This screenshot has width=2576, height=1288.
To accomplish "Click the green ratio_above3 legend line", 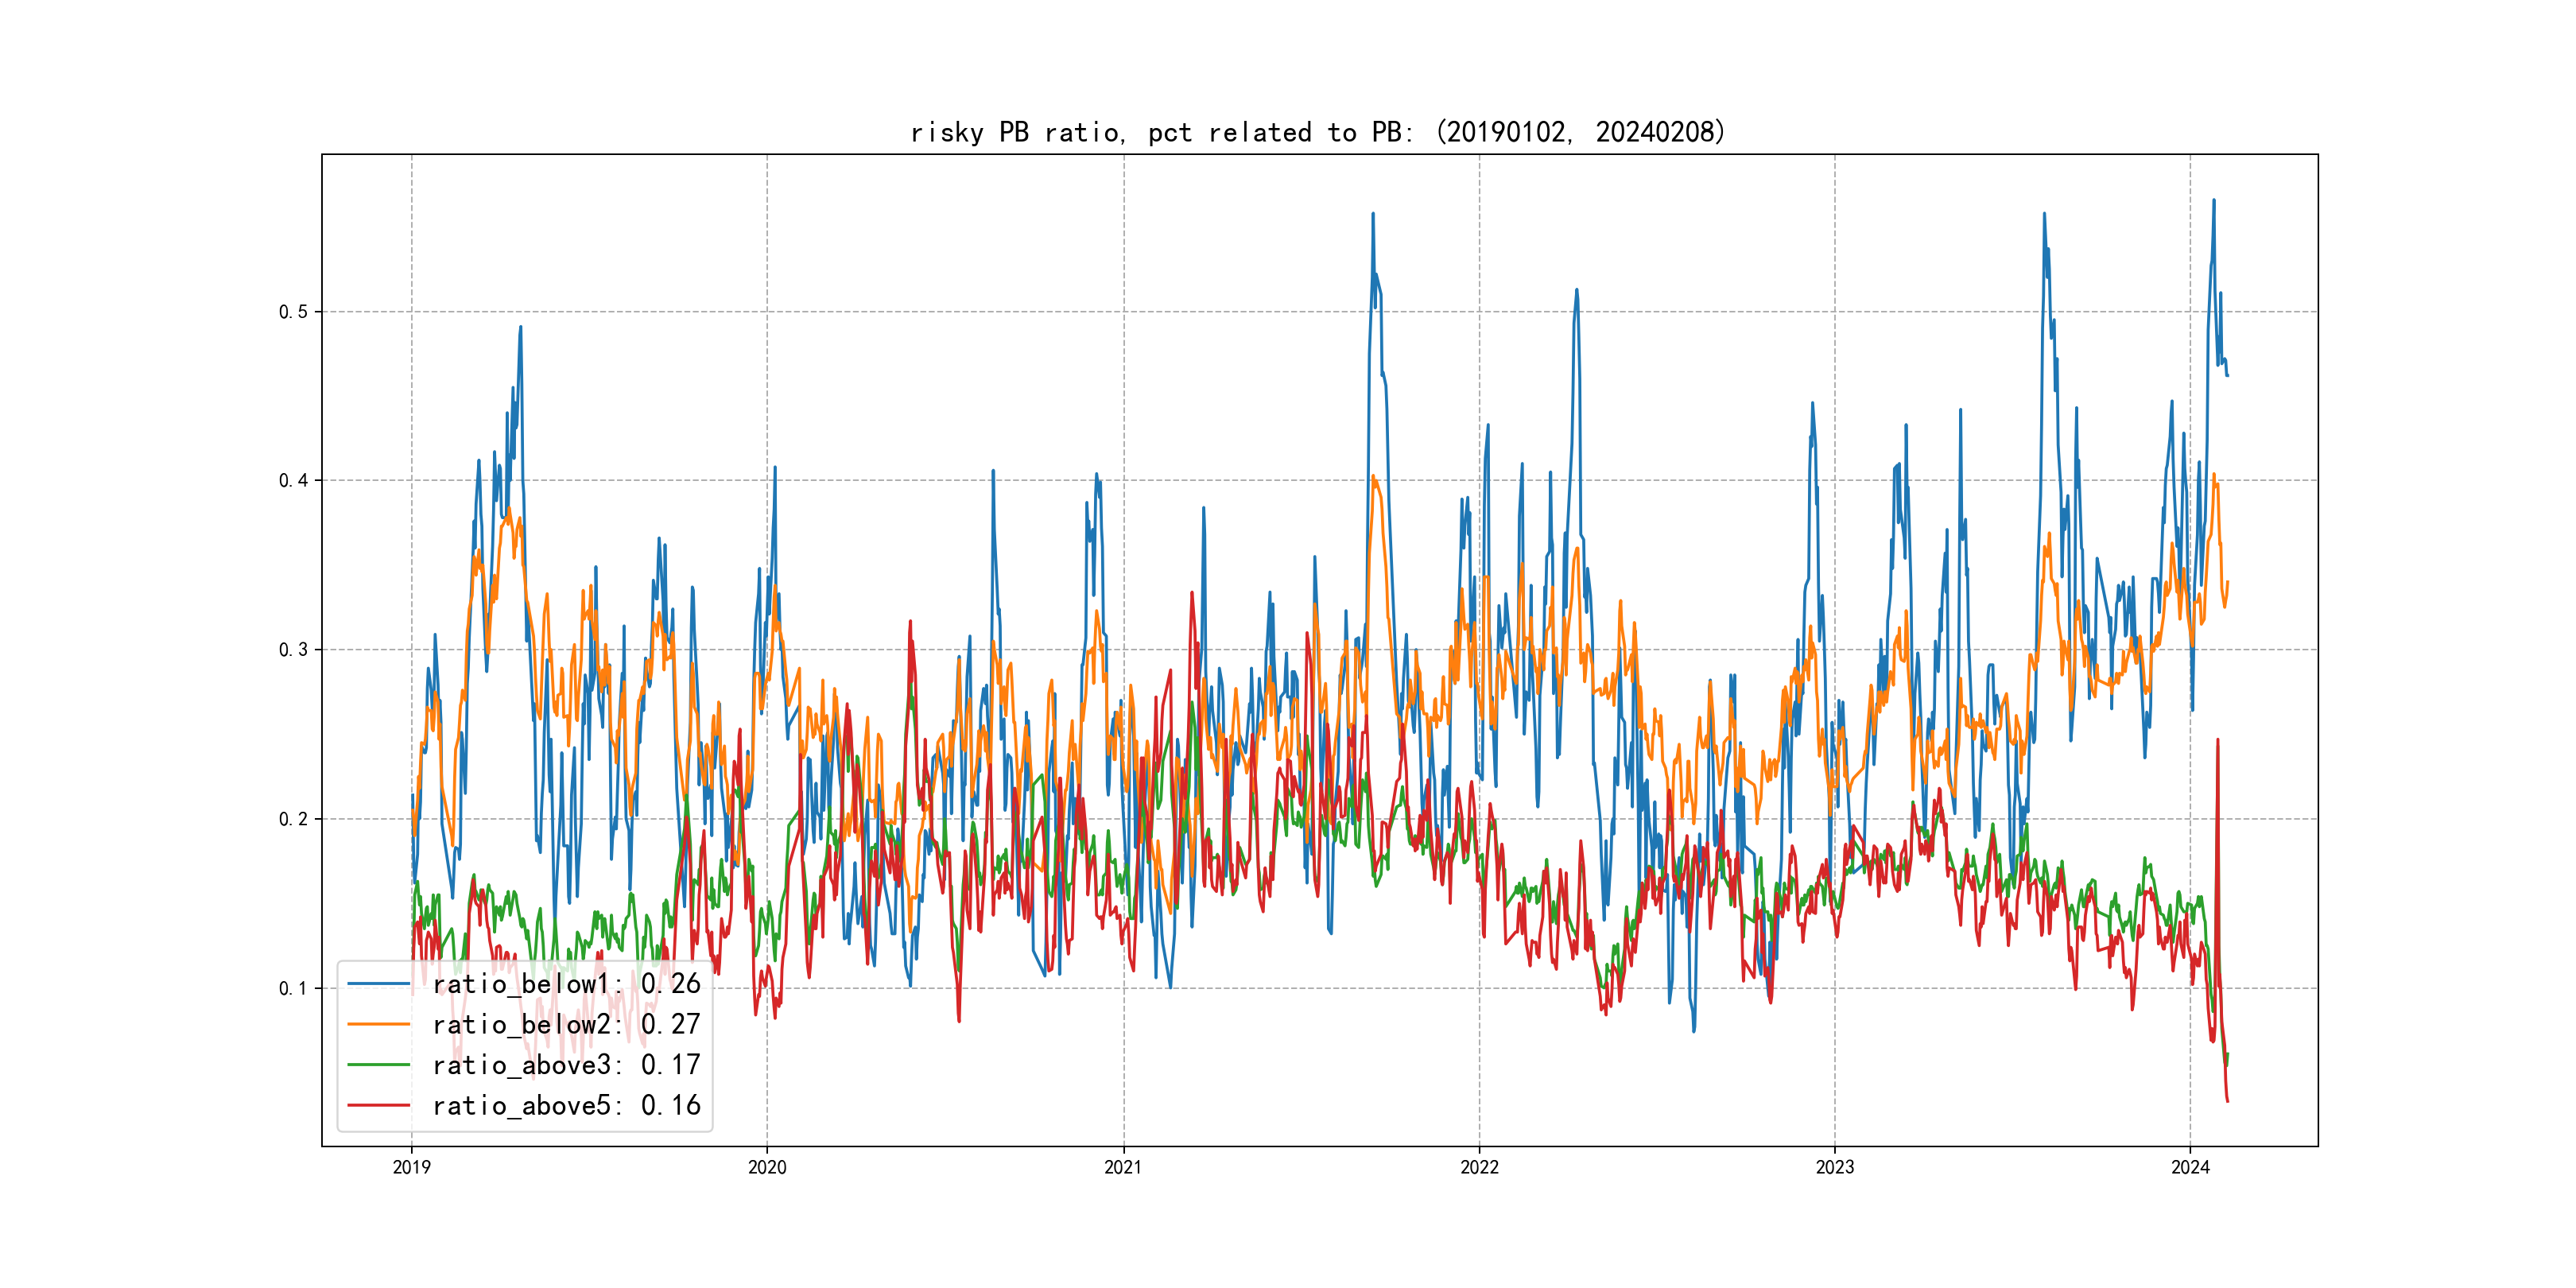I will 378,1065.
